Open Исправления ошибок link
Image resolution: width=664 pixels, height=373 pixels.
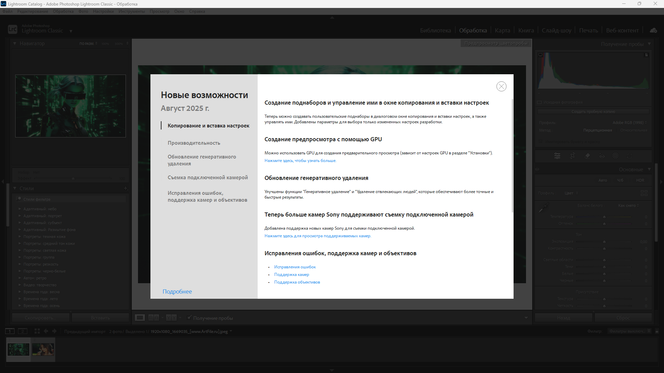point(295,267)
